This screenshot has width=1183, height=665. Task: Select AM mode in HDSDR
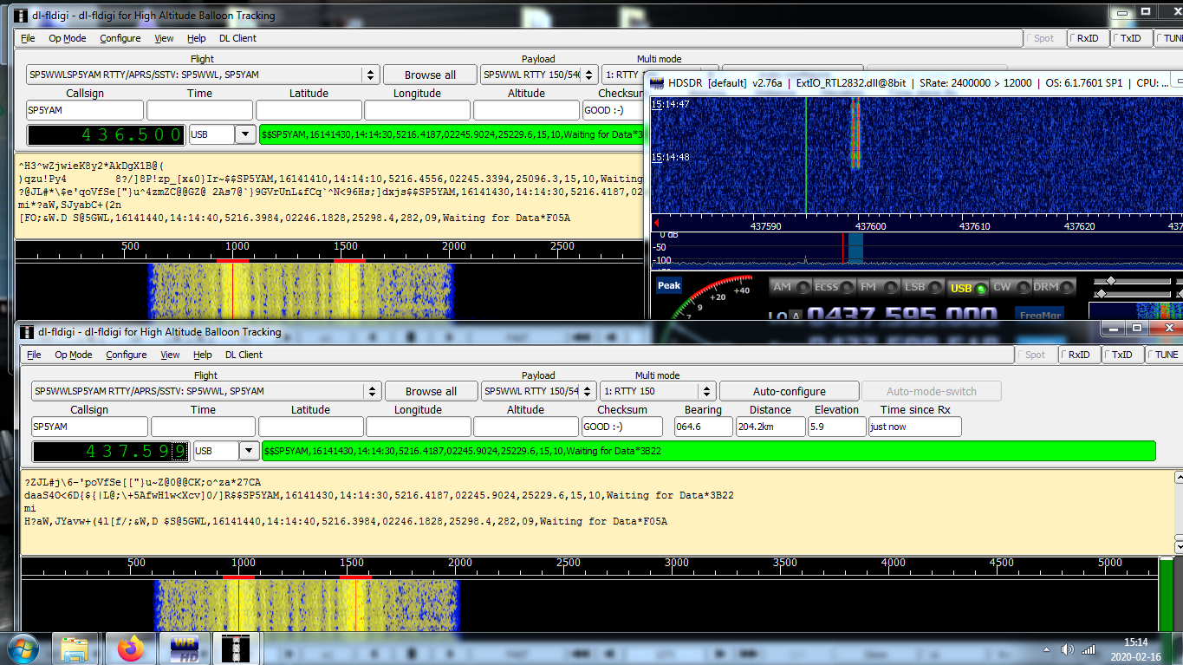(790, 287)
